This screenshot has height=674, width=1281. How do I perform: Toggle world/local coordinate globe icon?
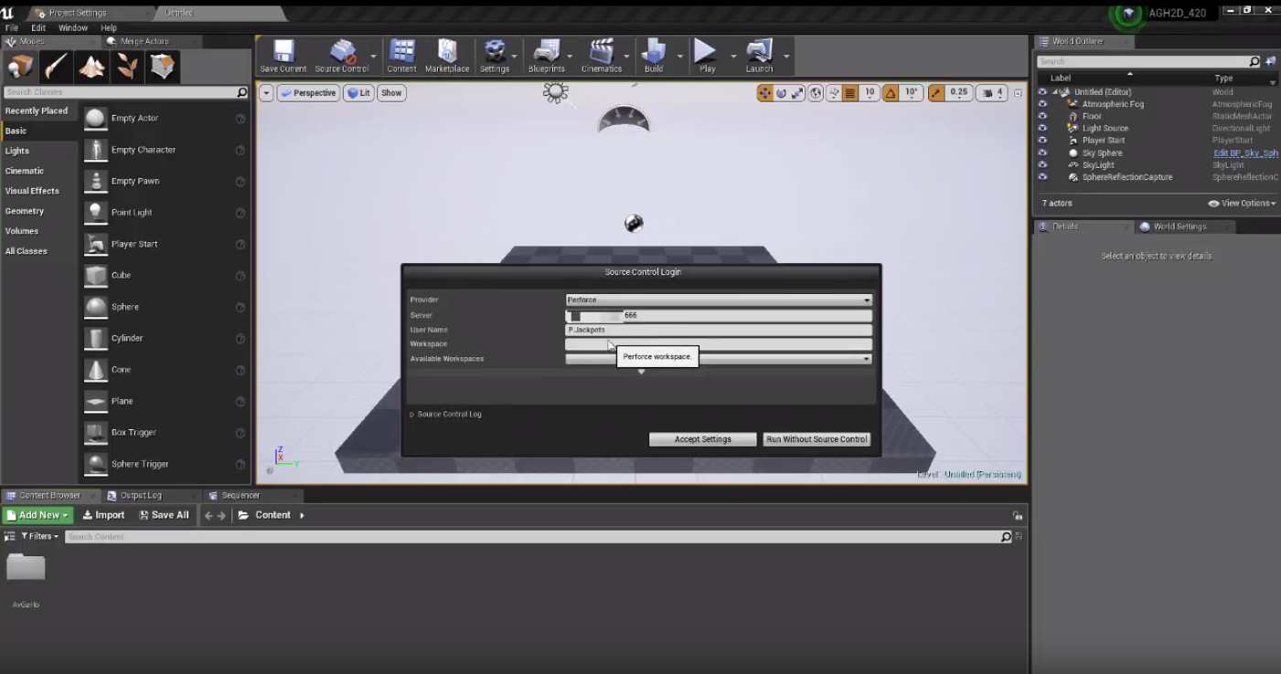click(x=816, y=93)
